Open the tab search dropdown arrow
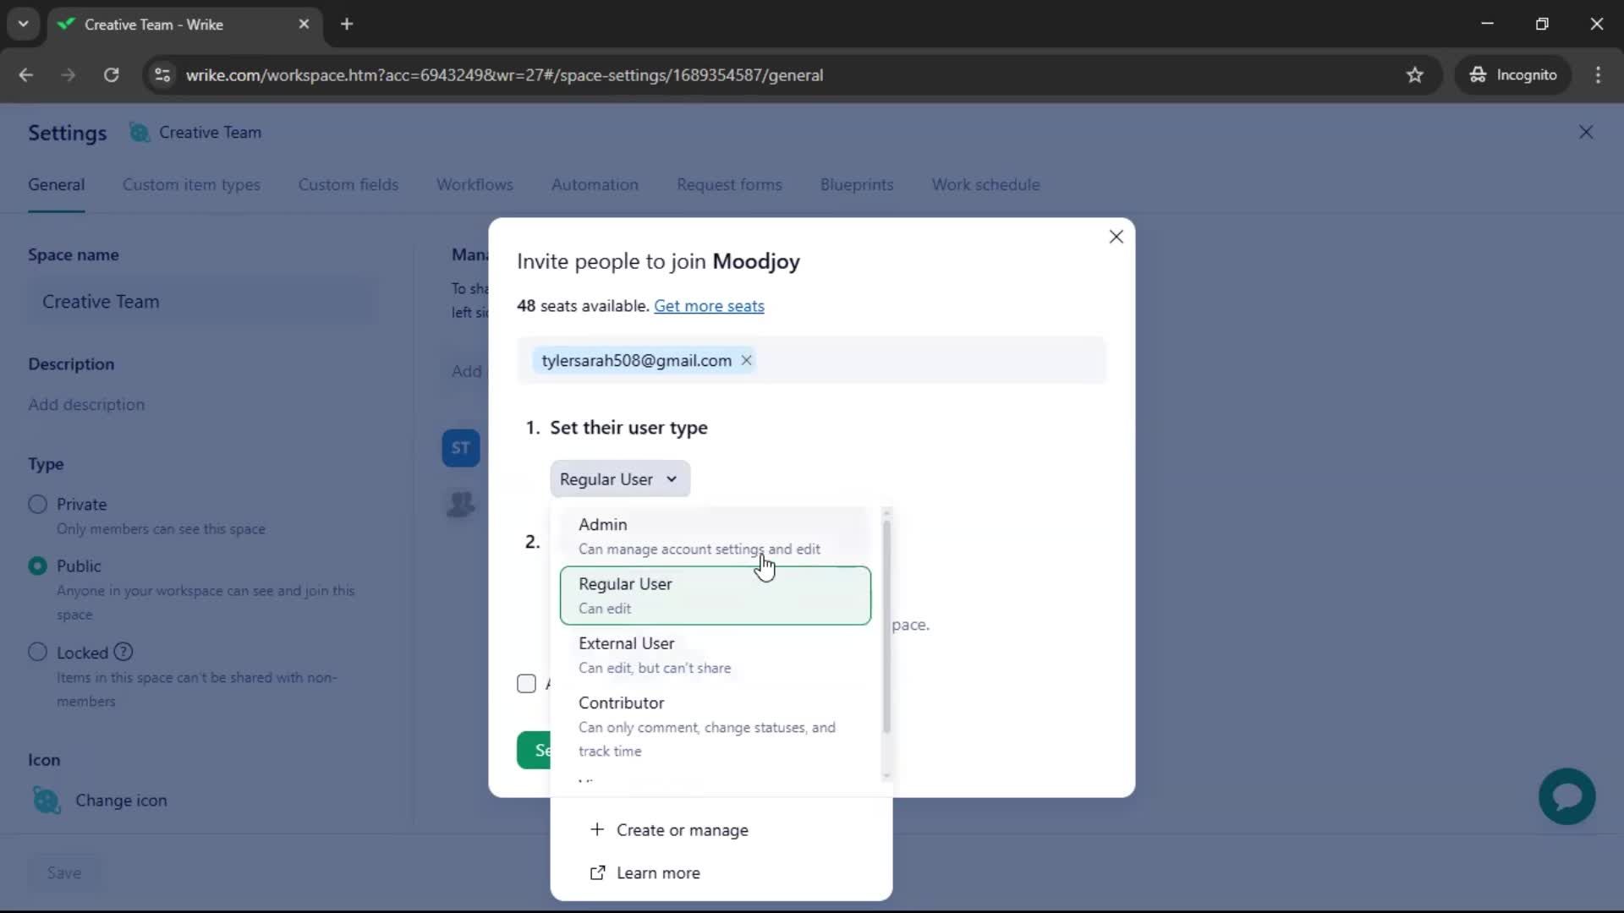Image resolution: width=1624 pixels, height=913 pixels. 23,25
